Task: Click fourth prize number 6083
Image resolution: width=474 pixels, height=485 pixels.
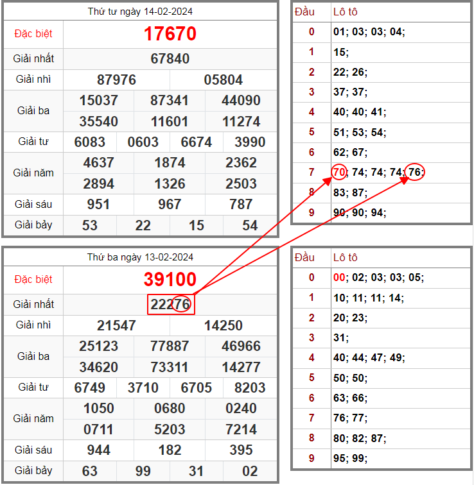Action: coord(90,142)
